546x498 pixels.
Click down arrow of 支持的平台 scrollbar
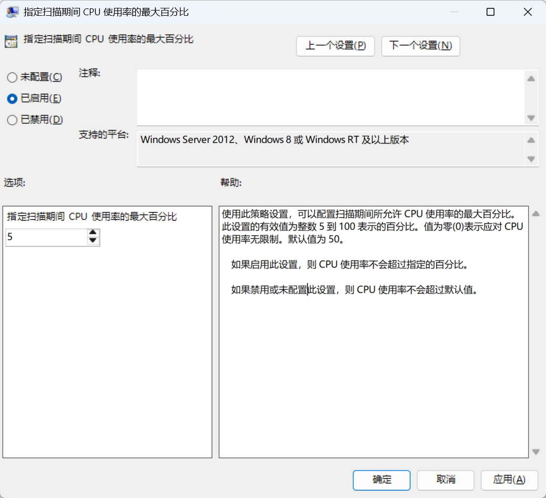click(x=531, y=159)
